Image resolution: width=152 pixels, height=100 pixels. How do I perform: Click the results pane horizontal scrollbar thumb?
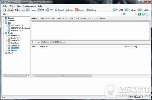coord(63,75)
